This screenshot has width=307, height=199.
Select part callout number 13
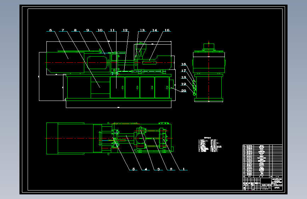(142, 30)
